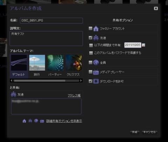
Task: Click the download arrow icon
Action: click(96, 81)
